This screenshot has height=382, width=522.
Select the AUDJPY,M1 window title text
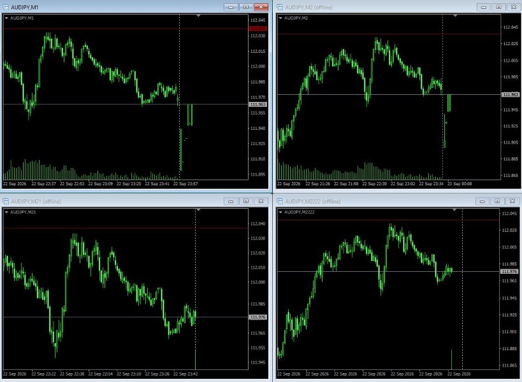25,7
